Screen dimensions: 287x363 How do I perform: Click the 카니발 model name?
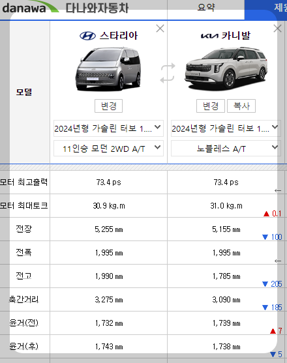(236, 36)
